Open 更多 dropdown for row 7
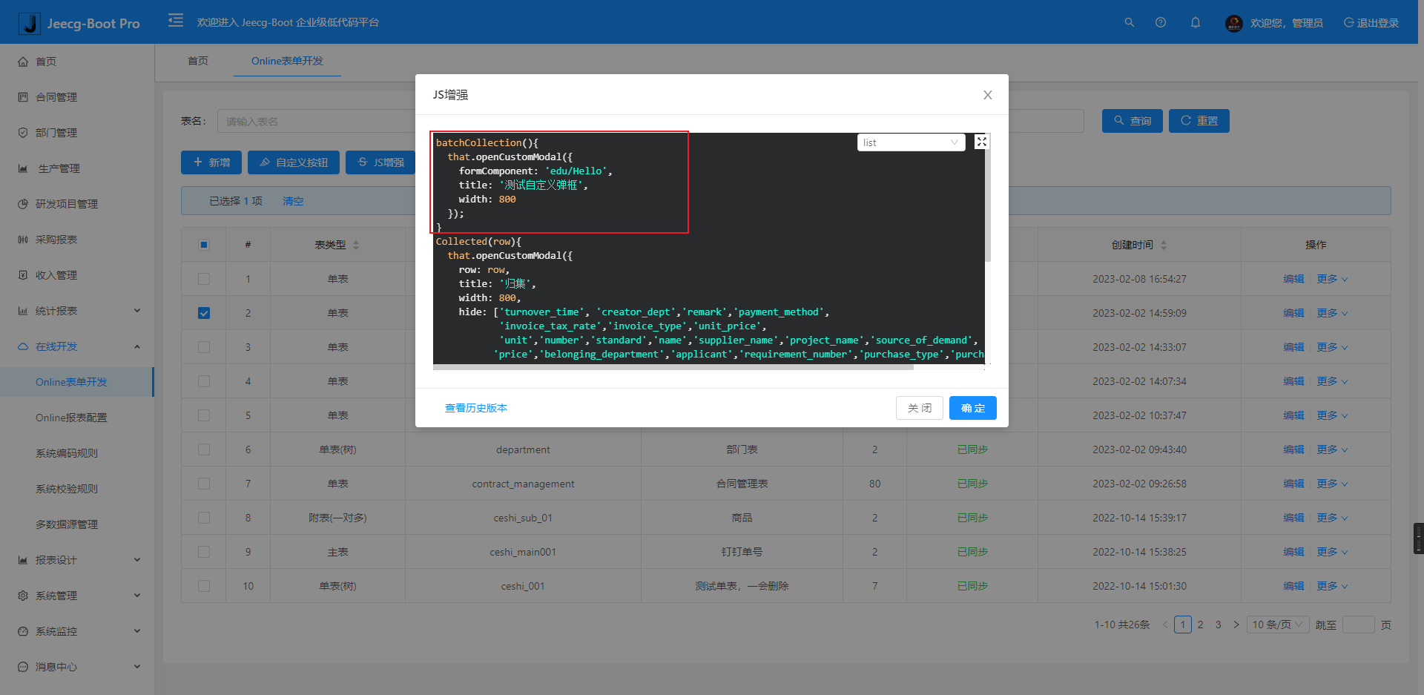Image resolution: width=1424 pixels, height=695 pixels. pyautogui.click(x=1332, y=484)
